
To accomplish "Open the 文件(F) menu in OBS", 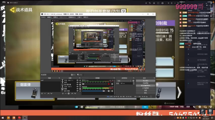I will pyautogui.click(x=43, y=17).
